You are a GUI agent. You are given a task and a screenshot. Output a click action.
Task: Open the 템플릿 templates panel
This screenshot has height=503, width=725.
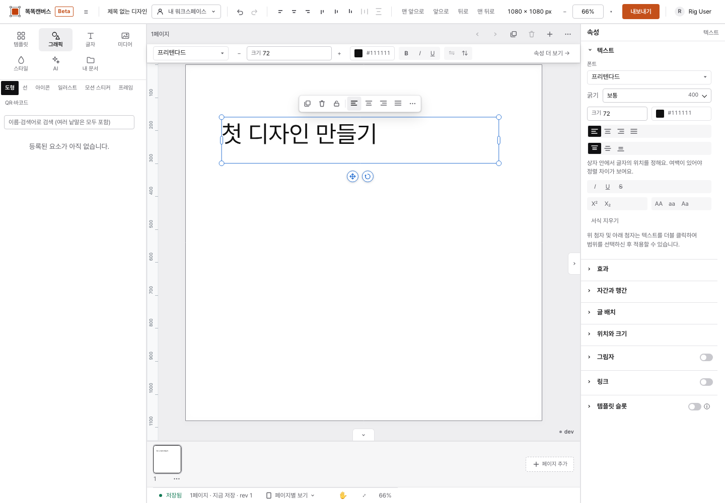[21, 39]
